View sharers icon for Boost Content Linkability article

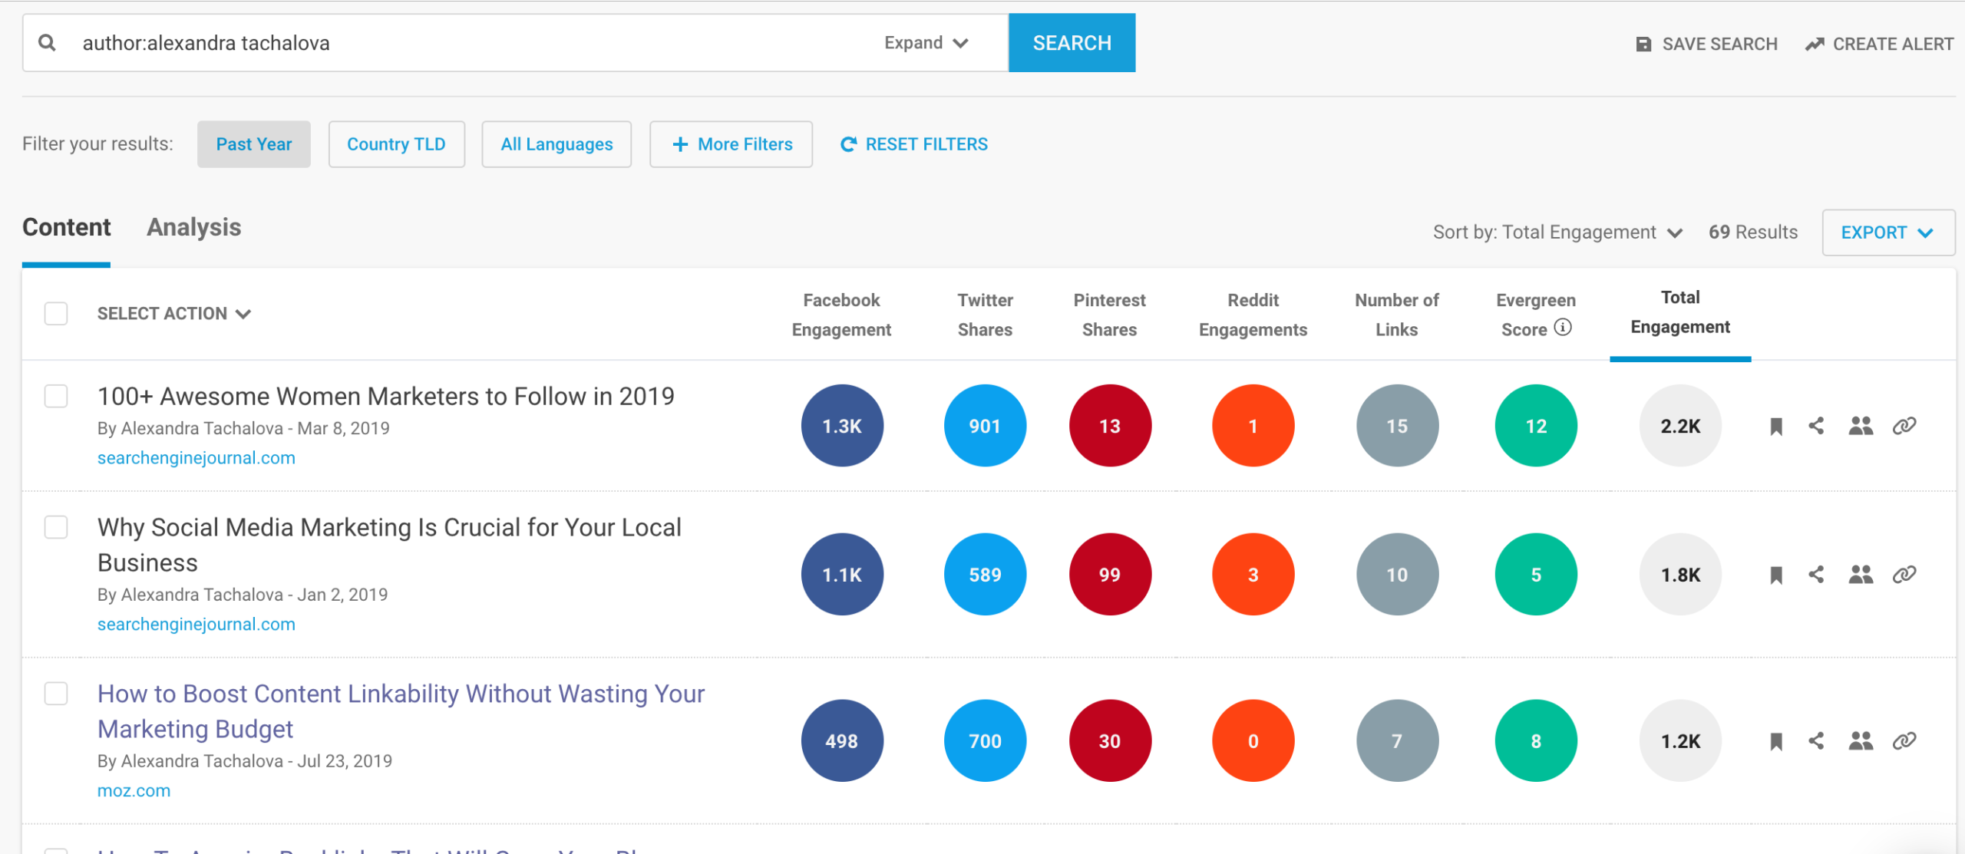(1861, 741)
